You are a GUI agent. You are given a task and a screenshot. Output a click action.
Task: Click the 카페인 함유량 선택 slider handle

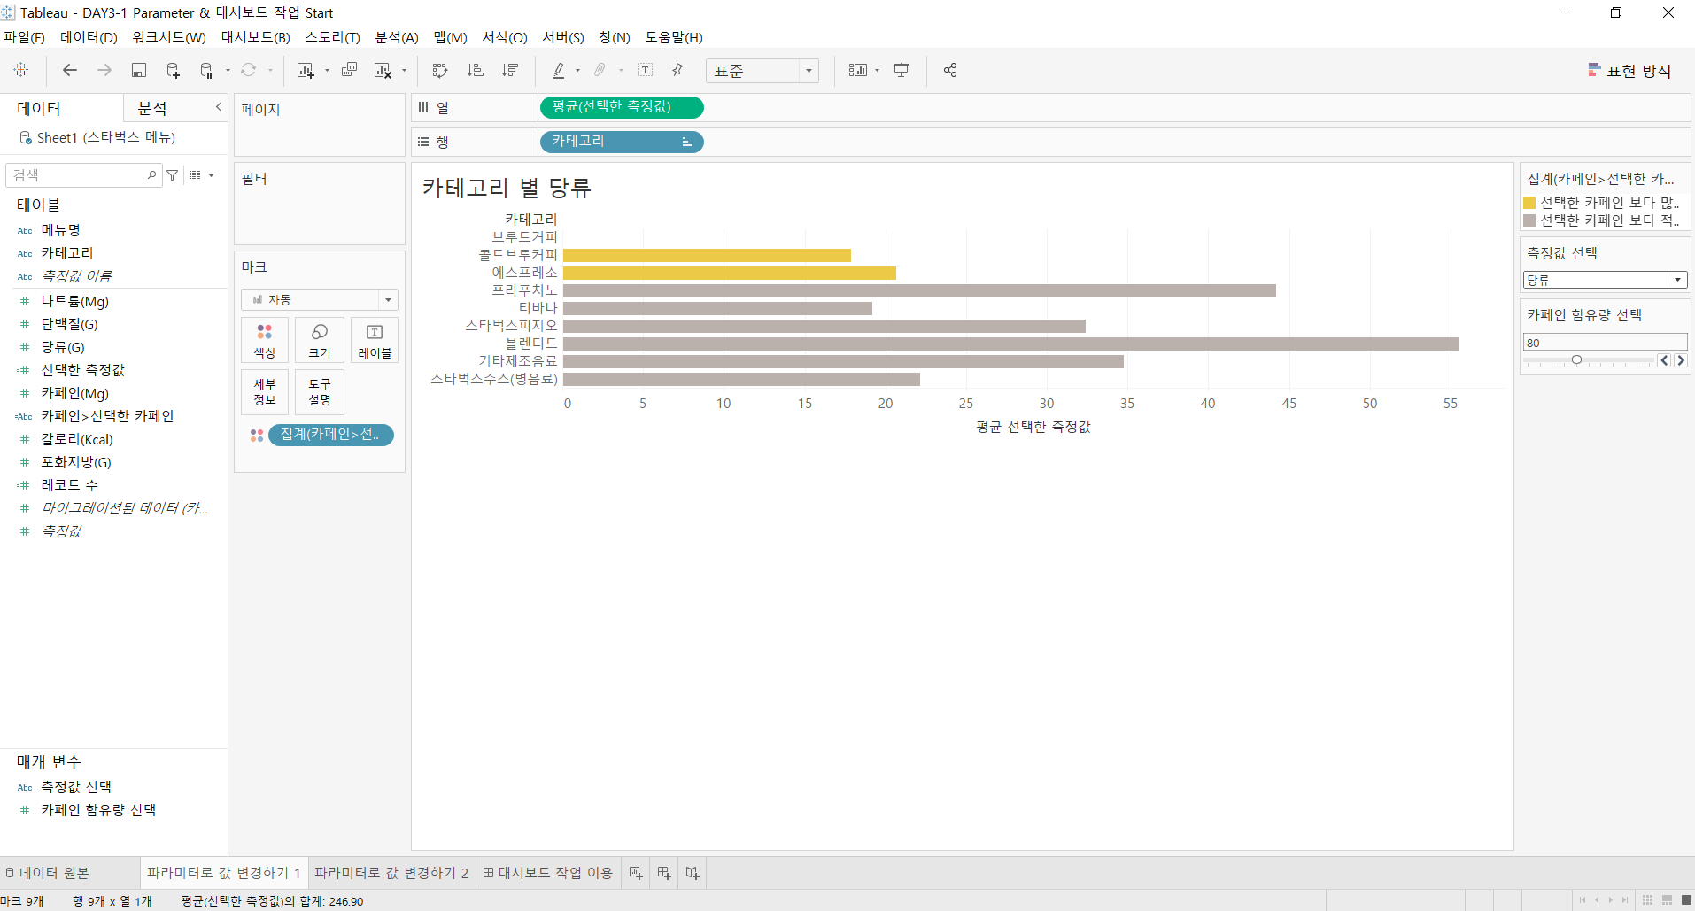tap(1576, 359)
